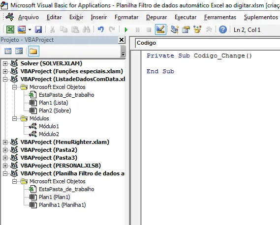Open the Editar menu
Viewport: 280px width, 225px height.
tap(54, 17)
